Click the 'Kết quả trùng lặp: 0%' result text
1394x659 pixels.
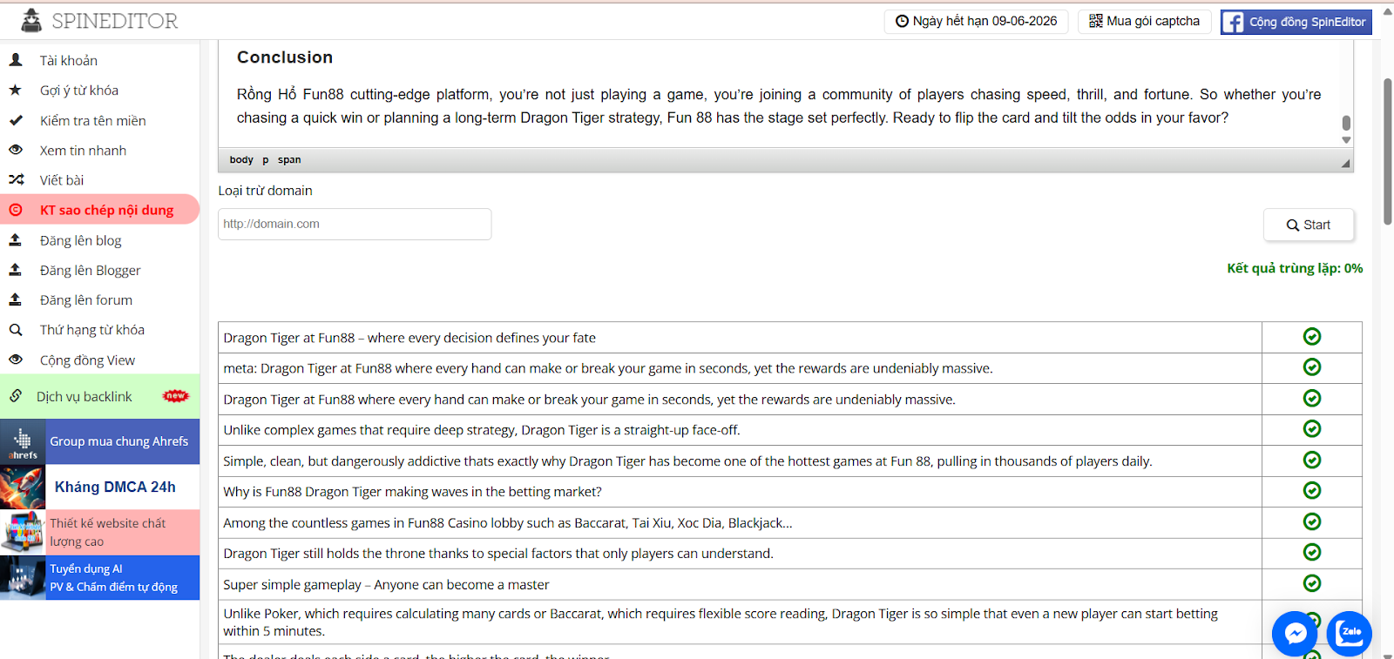(x=1295, y=268)
